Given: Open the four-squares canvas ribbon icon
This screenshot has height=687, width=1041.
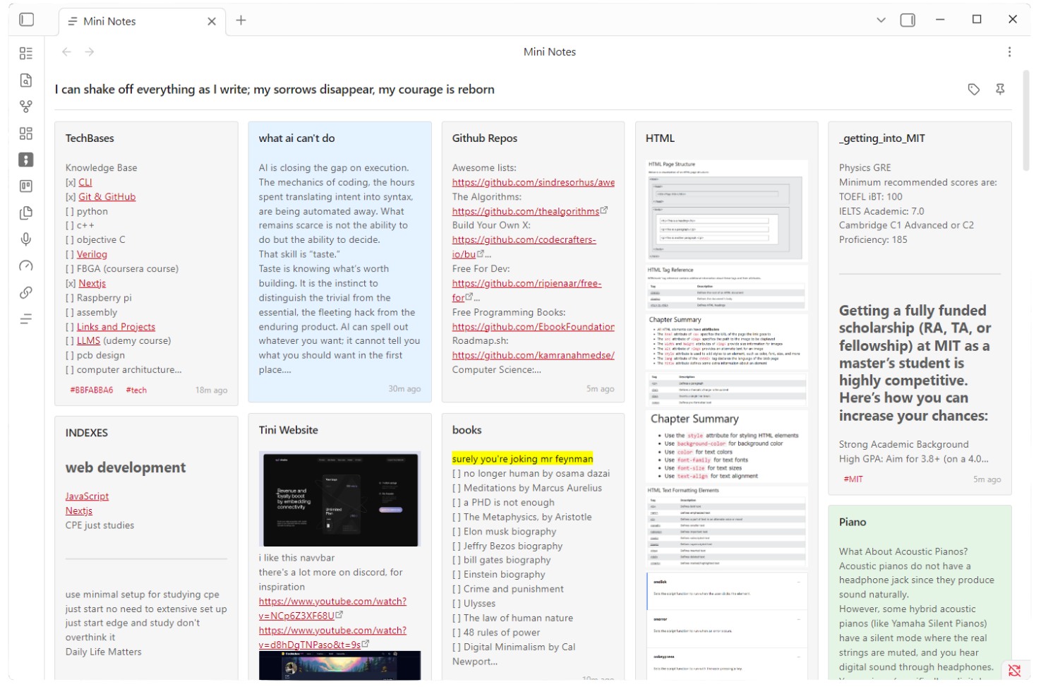Looking at the screenshot, I should [26, 133].
